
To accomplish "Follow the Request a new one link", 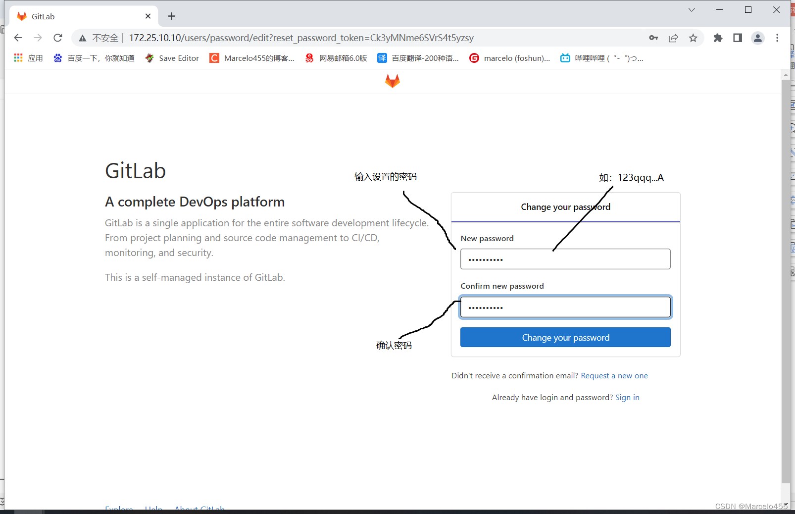I will pos(614,376).
